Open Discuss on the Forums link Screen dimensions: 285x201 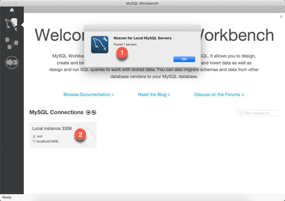[219, 94]
